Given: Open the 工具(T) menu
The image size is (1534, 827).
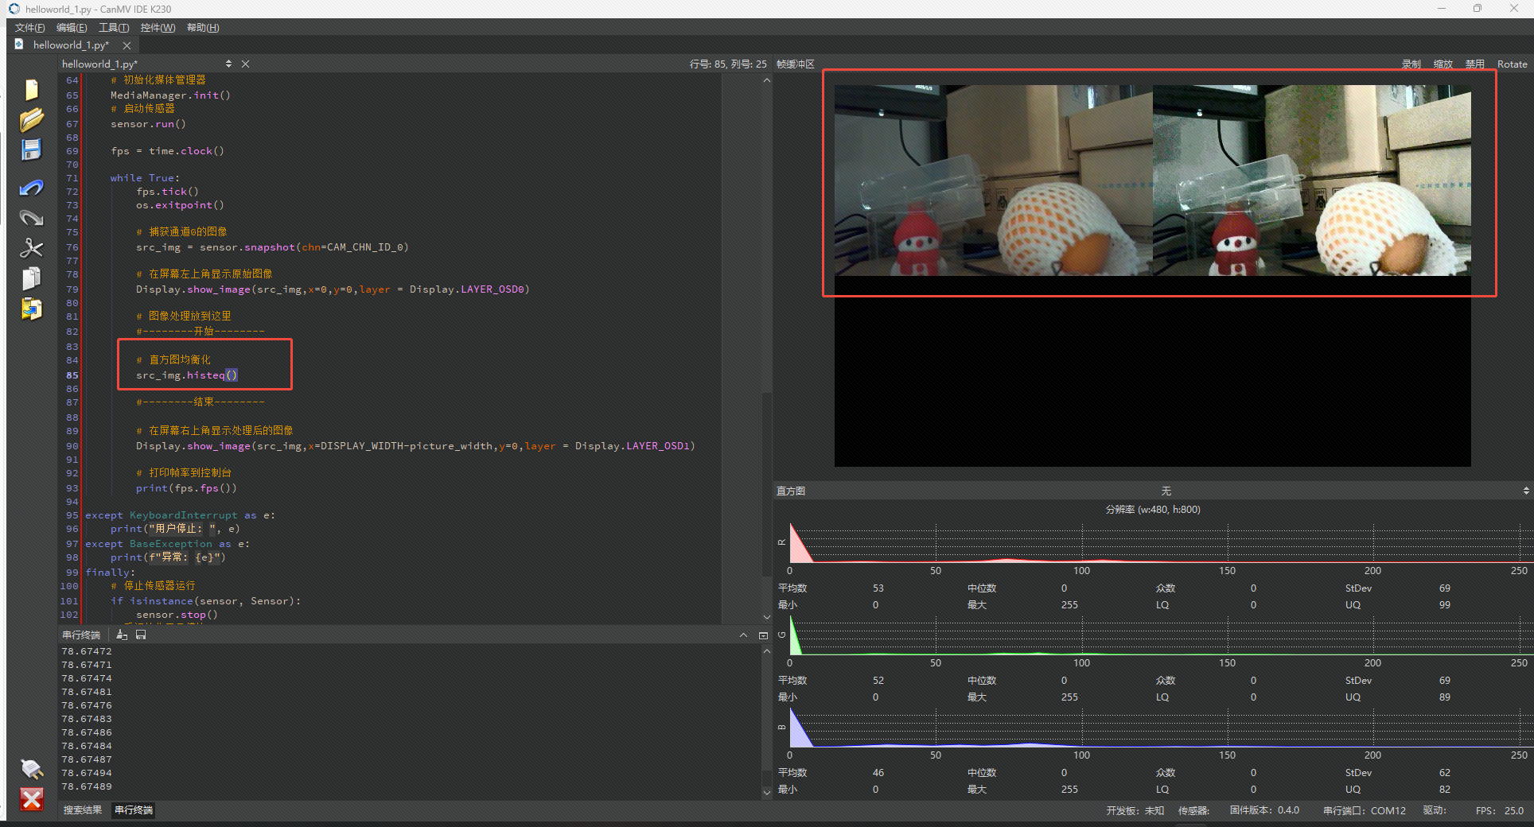Looking at the screenshot, I should coord(113,28).
